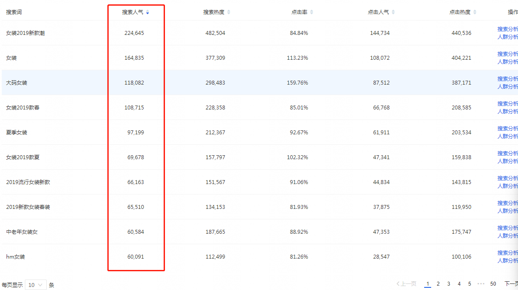The width and height of the screenshot is (518, 290).
Task: Open 人群分析 for 女装2019款夏
Action: (x=508, y=161)
